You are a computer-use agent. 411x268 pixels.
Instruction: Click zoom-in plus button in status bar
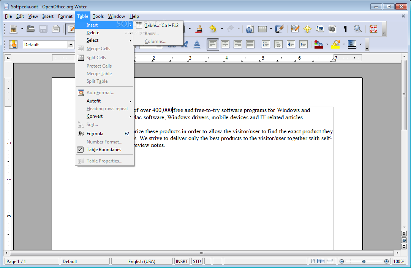386,262
